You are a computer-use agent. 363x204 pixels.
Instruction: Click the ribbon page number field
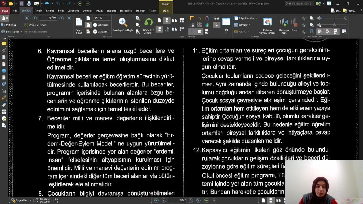48,18
